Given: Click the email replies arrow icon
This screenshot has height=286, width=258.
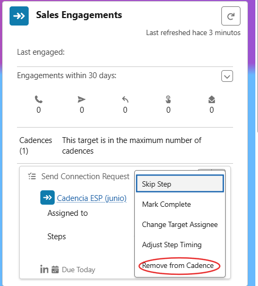Looking at the screenshot, I should point(125,99).
